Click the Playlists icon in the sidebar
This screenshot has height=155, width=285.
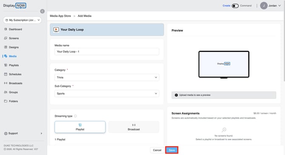(6, 65)
